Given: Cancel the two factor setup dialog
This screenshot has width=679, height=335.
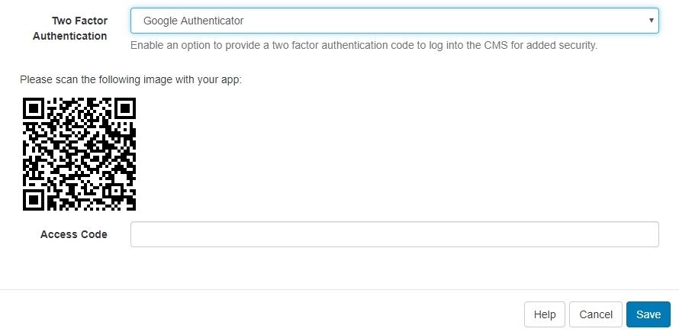Looking at the screenshot, I should 596,314.
